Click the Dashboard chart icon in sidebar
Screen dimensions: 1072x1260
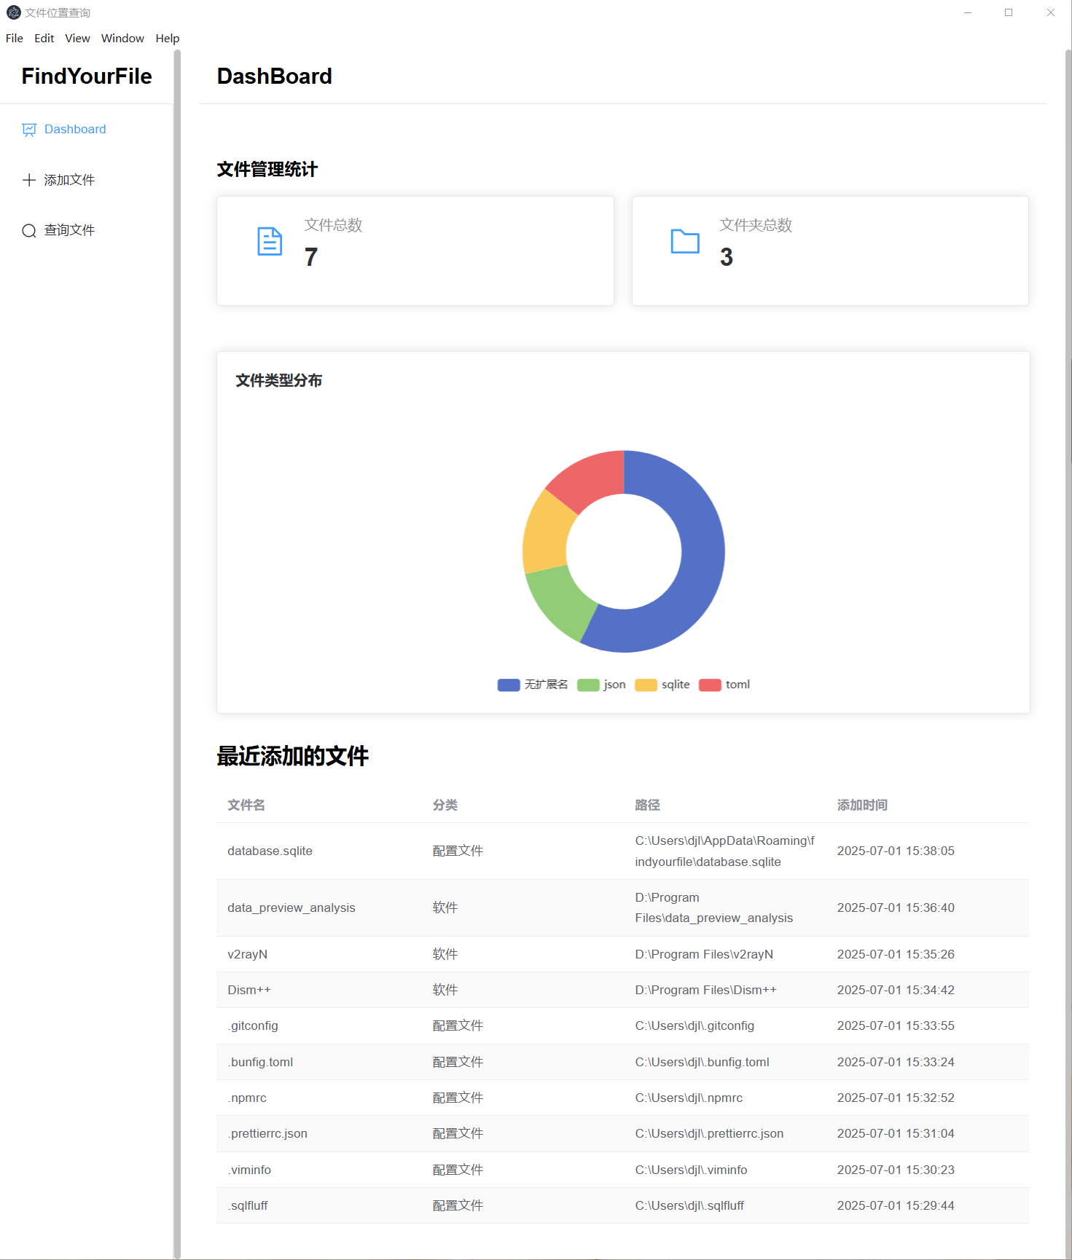29,130
